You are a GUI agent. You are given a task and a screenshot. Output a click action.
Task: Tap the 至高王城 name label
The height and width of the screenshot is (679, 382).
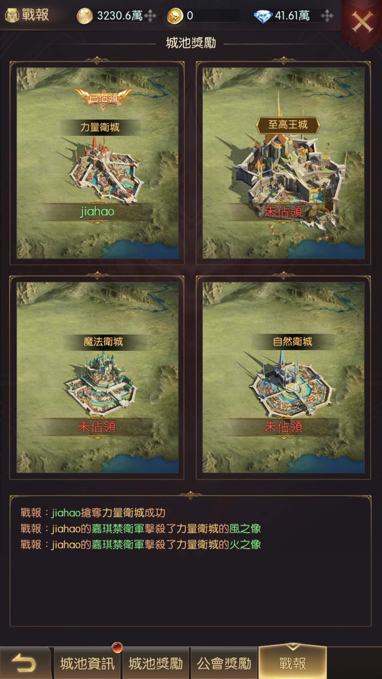pos(288,125)
